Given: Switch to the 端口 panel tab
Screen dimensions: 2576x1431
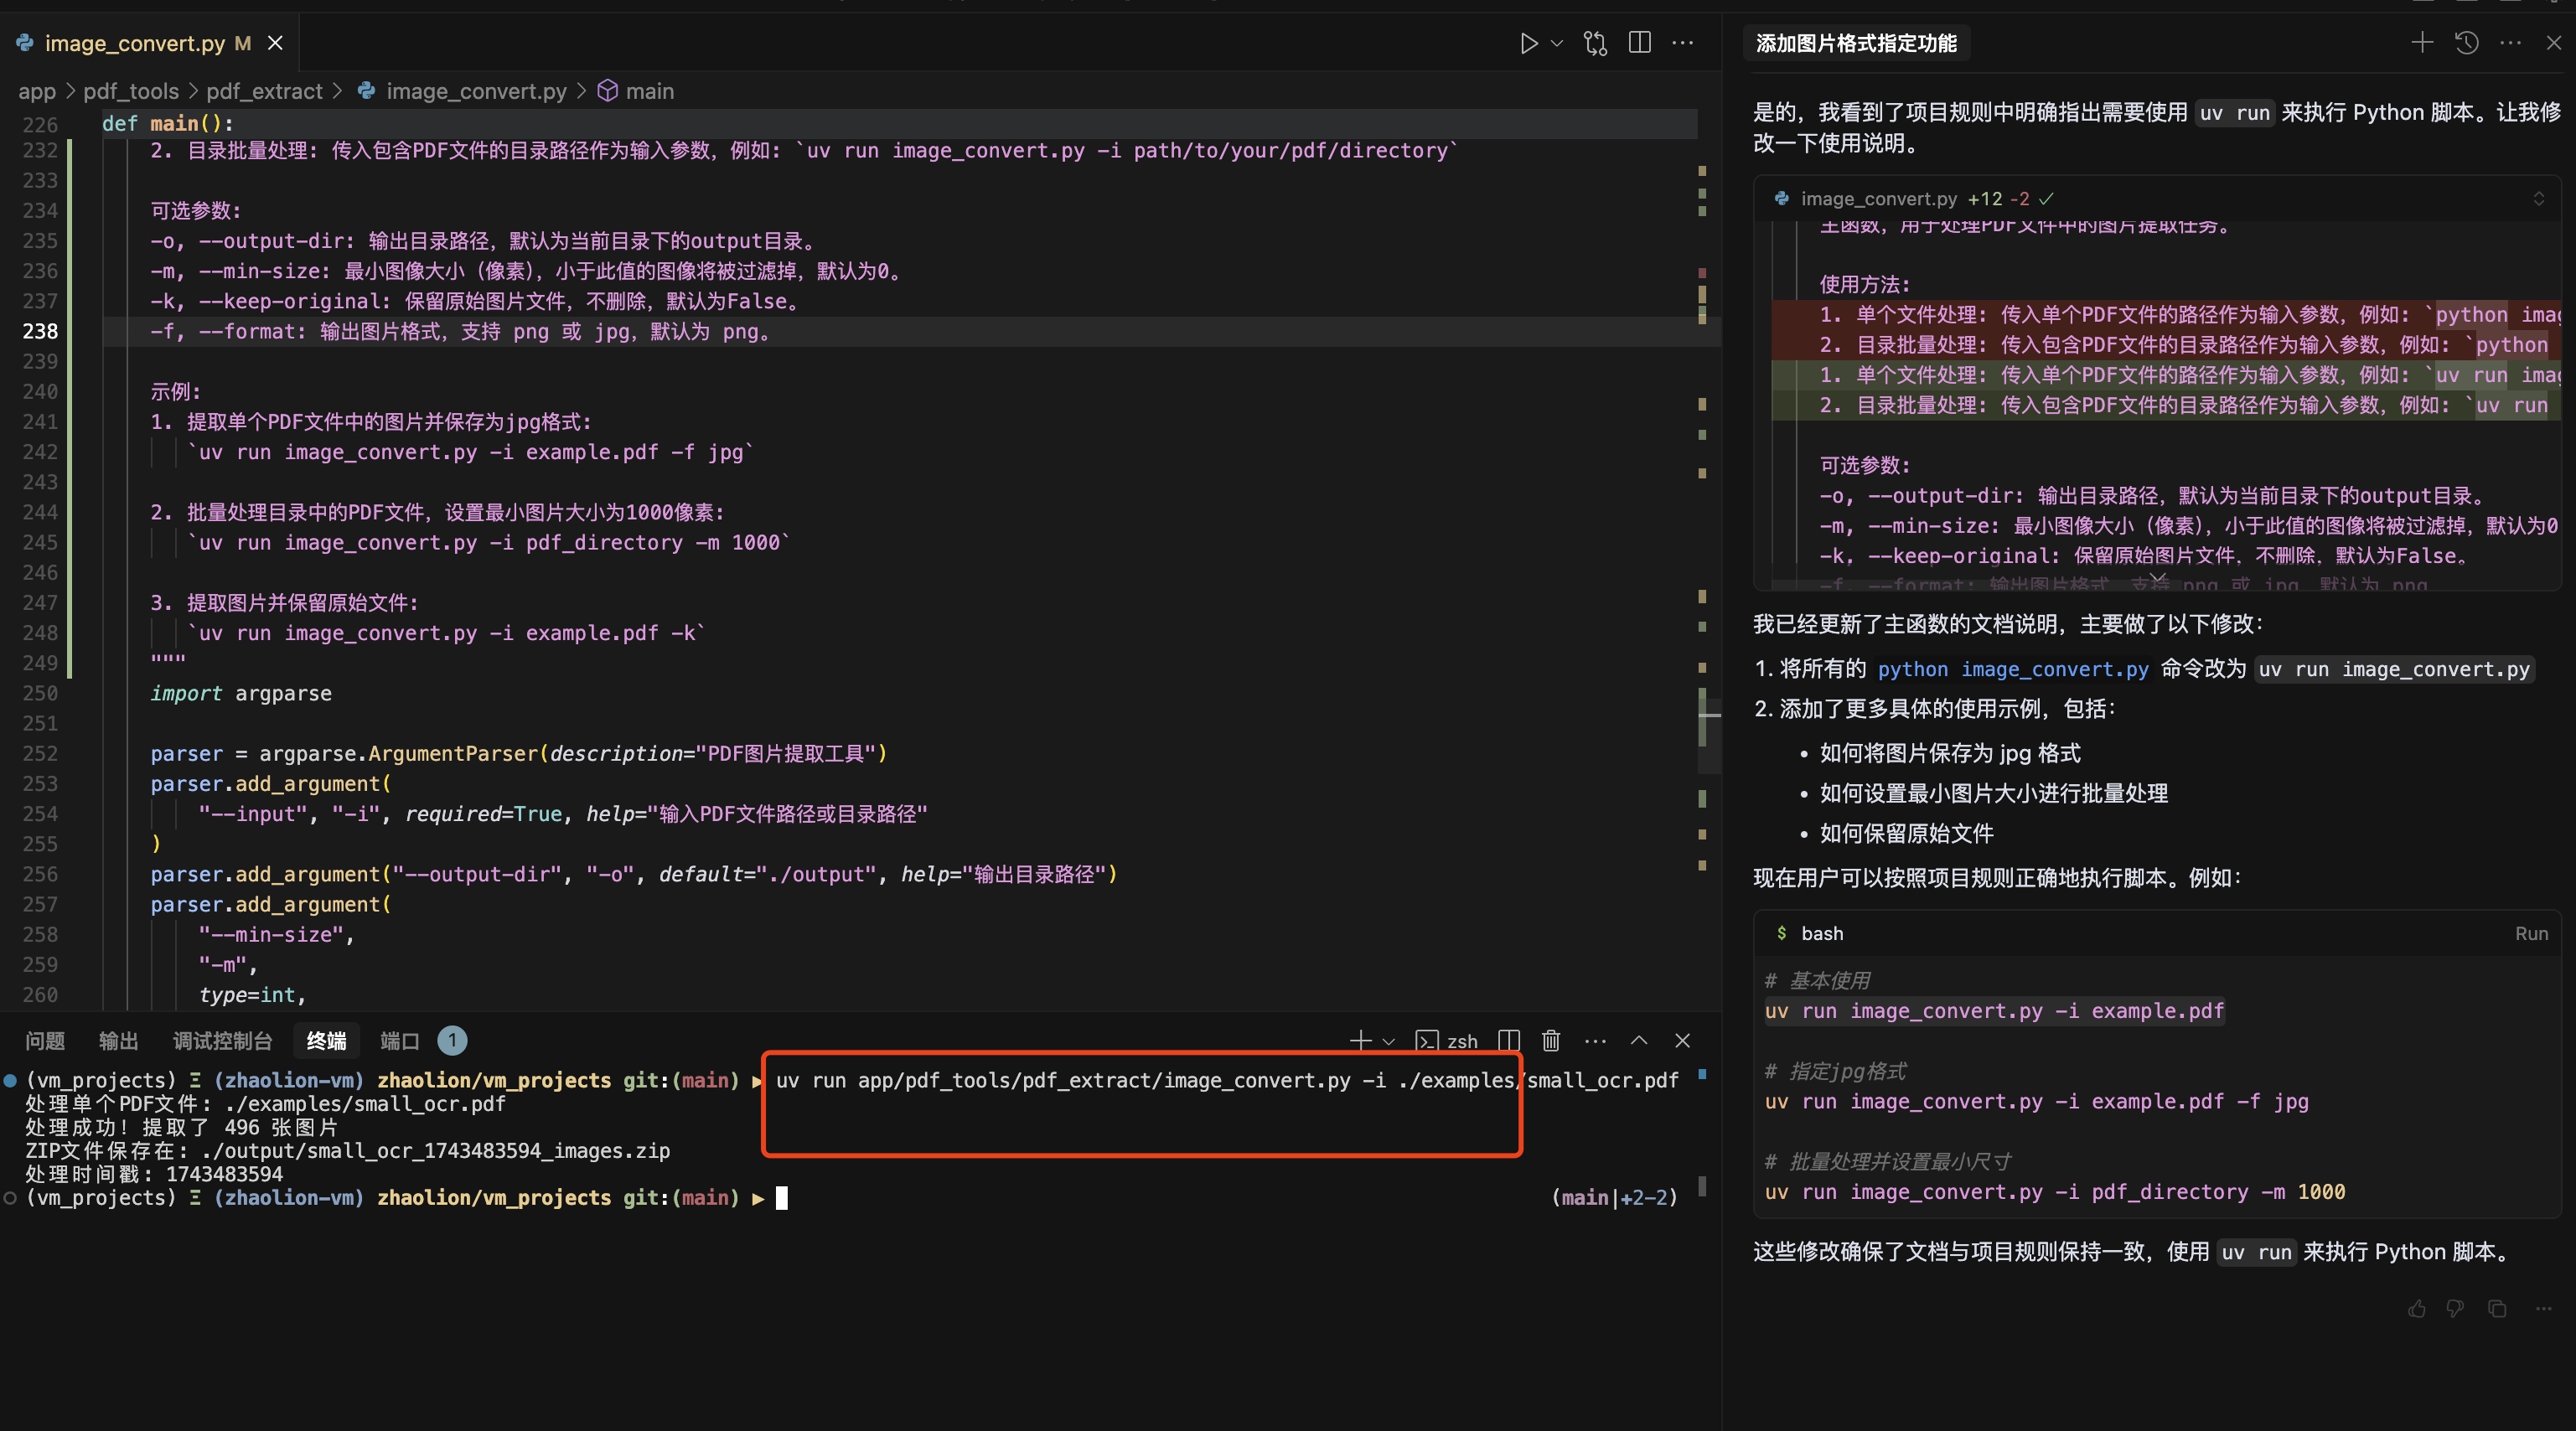Looking at the screenshot, I should click(x=399, y=1041).
